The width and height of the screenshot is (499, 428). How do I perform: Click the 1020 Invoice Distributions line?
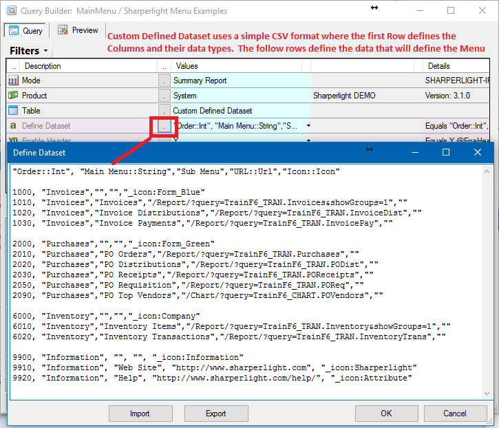tap(217, 213)
